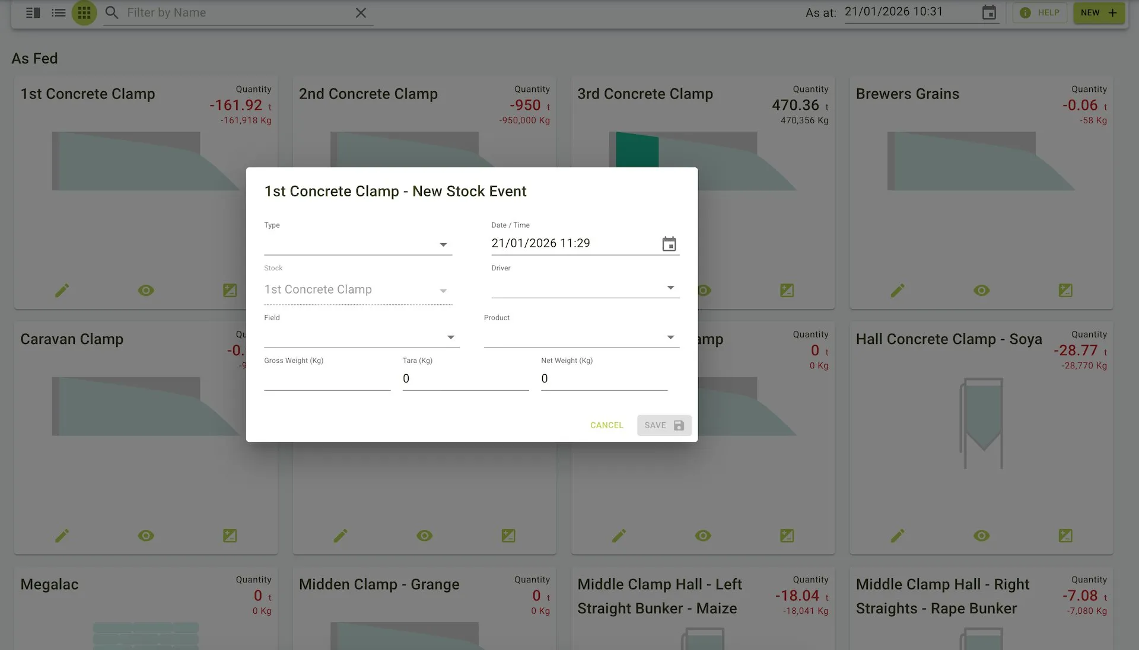Open the As at calendar picker
This screenshot has width=1139, height=650.
point(989,12)
